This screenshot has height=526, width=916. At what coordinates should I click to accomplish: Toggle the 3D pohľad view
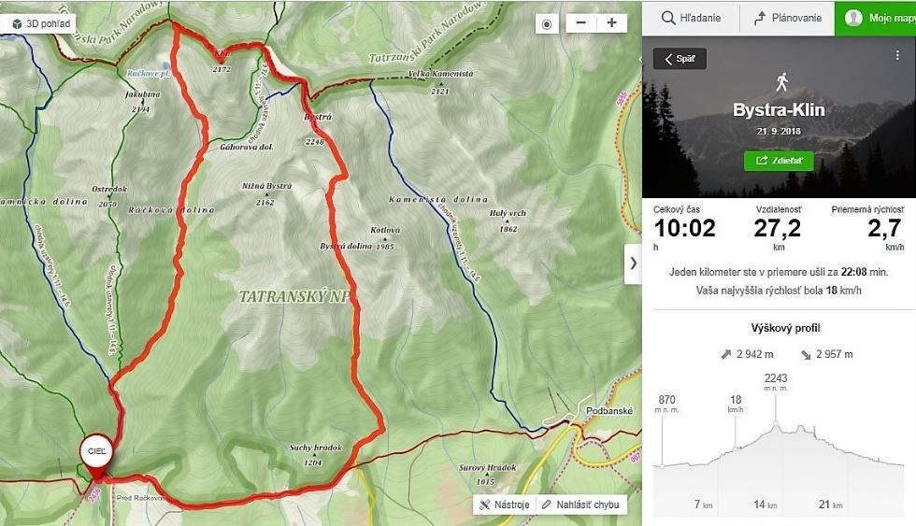point(41,22)
